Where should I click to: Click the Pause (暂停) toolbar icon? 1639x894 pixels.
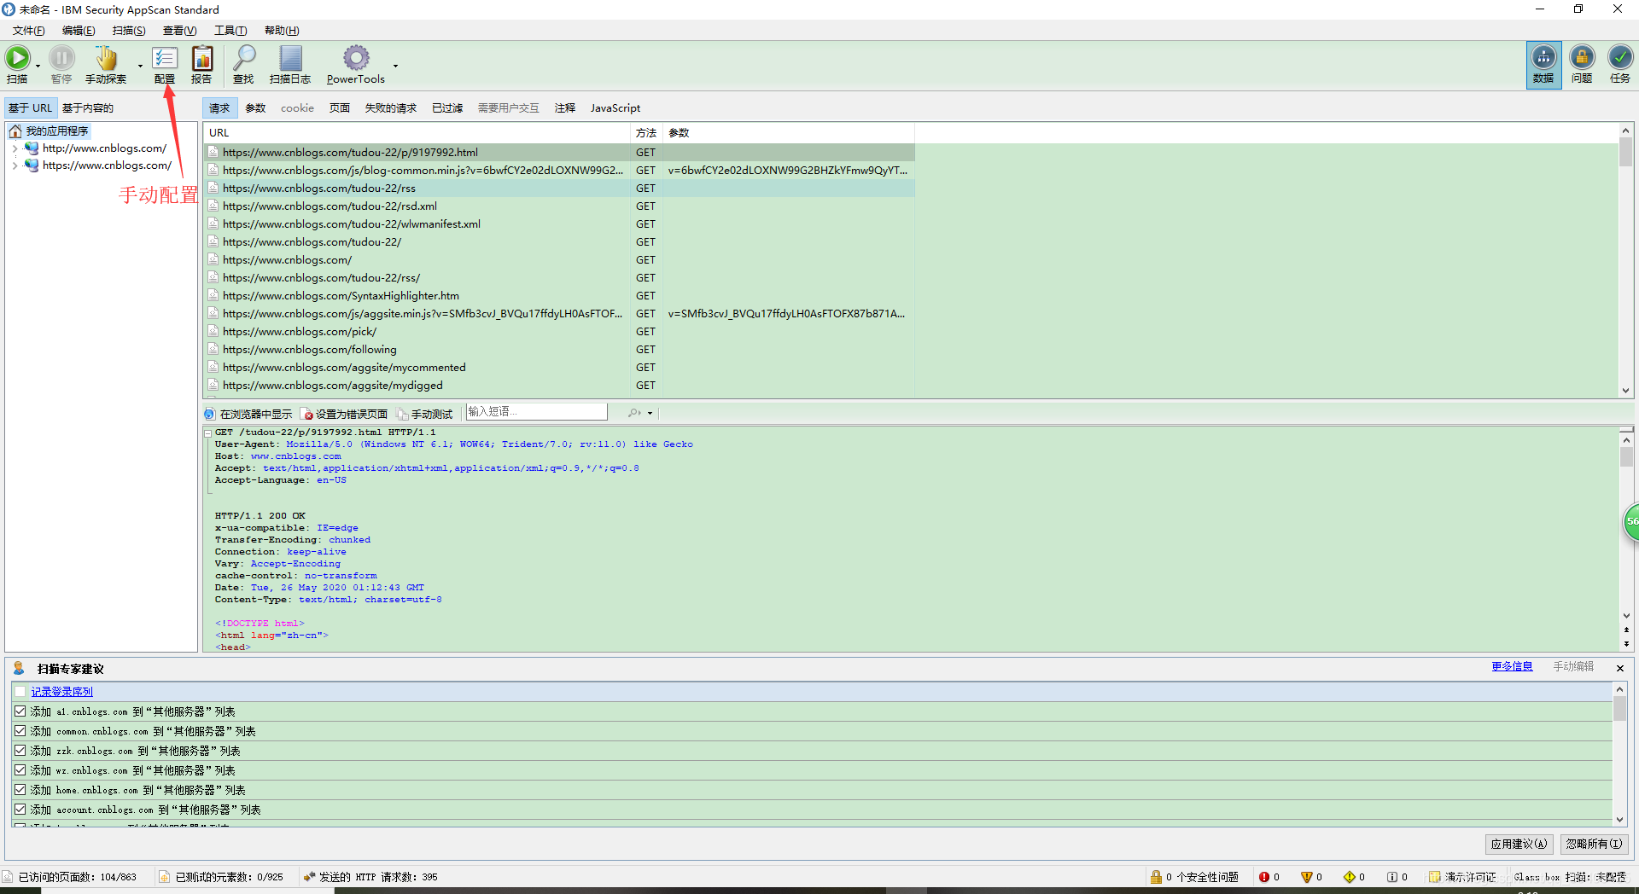point(61,58)
